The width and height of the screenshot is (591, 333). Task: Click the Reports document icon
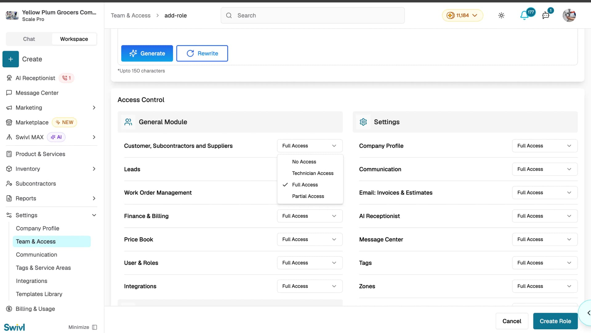pyautogui.click(x=9, y=198)
